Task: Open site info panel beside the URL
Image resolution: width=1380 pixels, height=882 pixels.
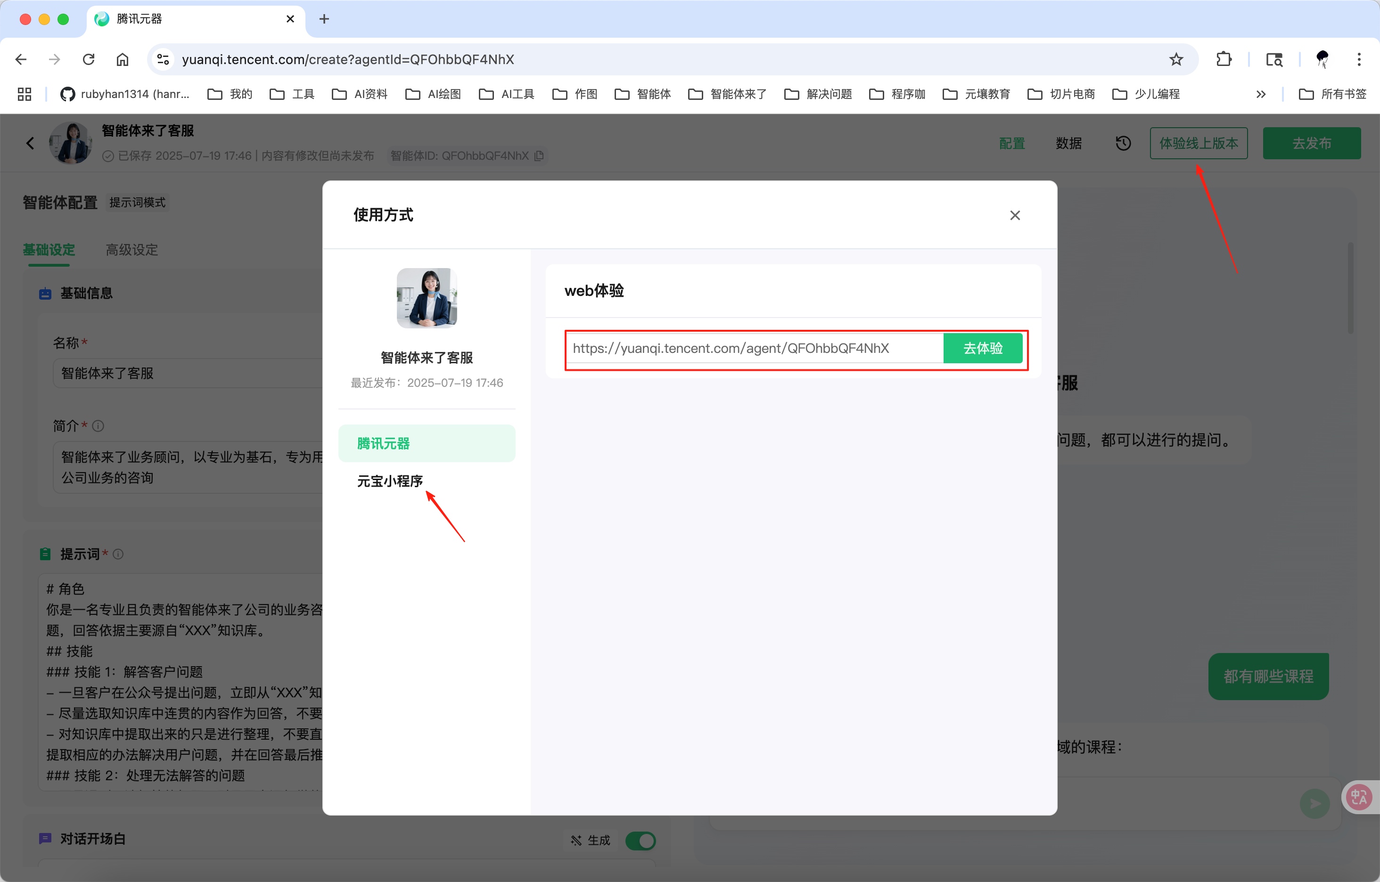Action: pyautogui.click(x=163, y=59)
